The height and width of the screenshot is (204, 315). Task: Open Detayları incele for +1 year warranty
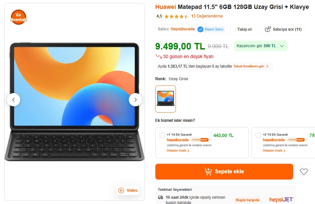pos(178,151)
